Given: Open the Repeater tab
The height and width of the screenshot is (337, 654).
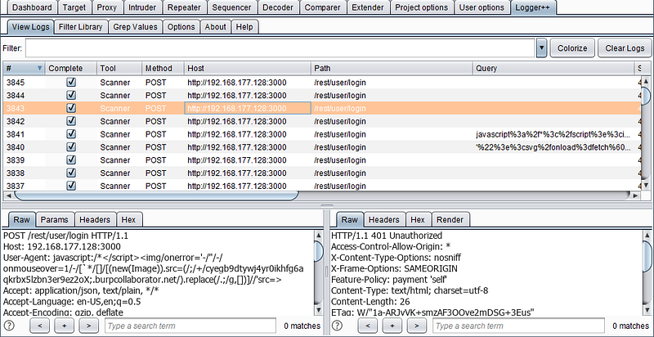Looking at the screenshot, I should pyautogui.click(x=183, y=7).
